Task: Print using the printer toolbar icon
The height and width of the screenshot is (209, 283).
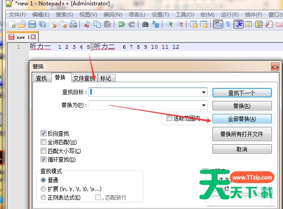Action: [x=73, y=24]
